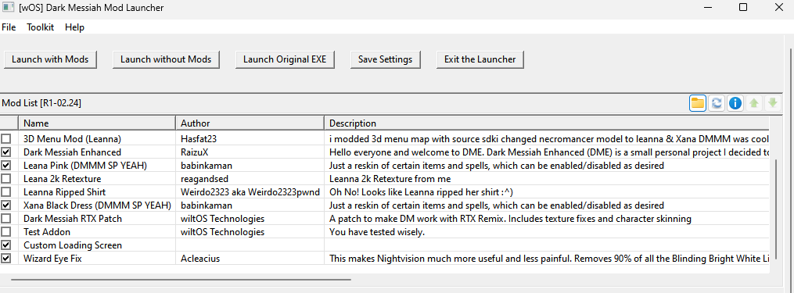The height and width of the screenshot is (293, 794).
Task: Click Launch Original EXE button
Action: [x=285, y=59]
